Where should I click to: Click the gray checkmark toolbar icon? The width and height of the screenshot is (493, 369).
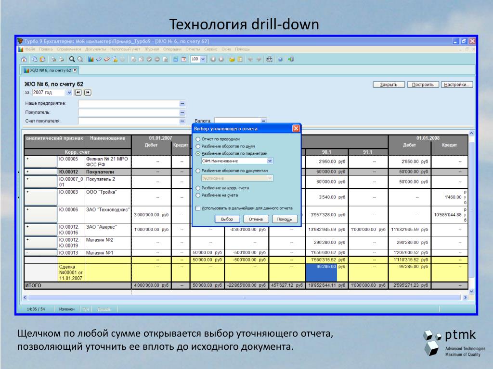tap(149, 59)
